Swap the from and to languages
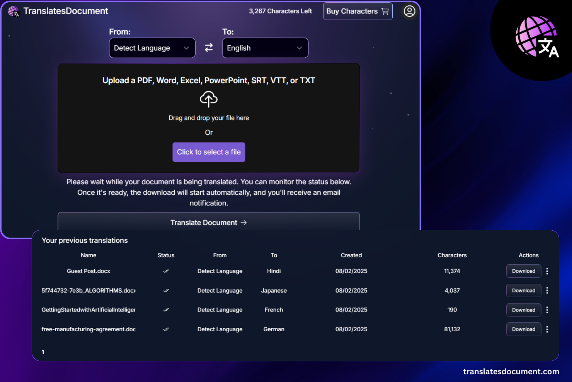The image size is (572, 382). (209, 48)
